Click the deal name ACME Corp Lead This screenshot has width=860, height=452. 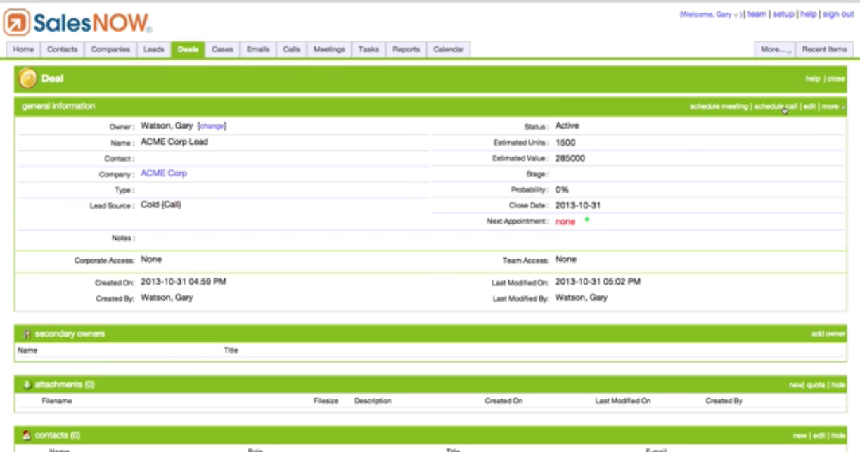pos(174,142)
